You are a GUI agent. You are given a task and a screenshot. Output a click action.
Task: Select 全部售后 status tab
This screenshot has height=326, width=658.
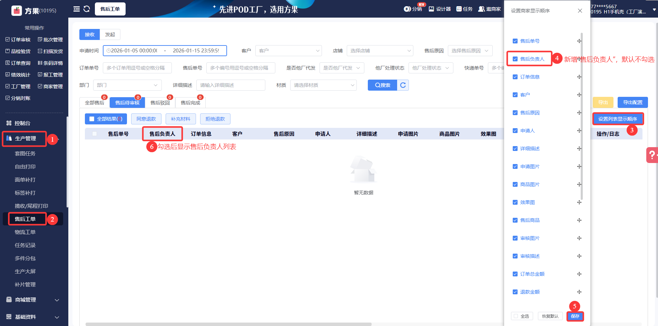95,103
